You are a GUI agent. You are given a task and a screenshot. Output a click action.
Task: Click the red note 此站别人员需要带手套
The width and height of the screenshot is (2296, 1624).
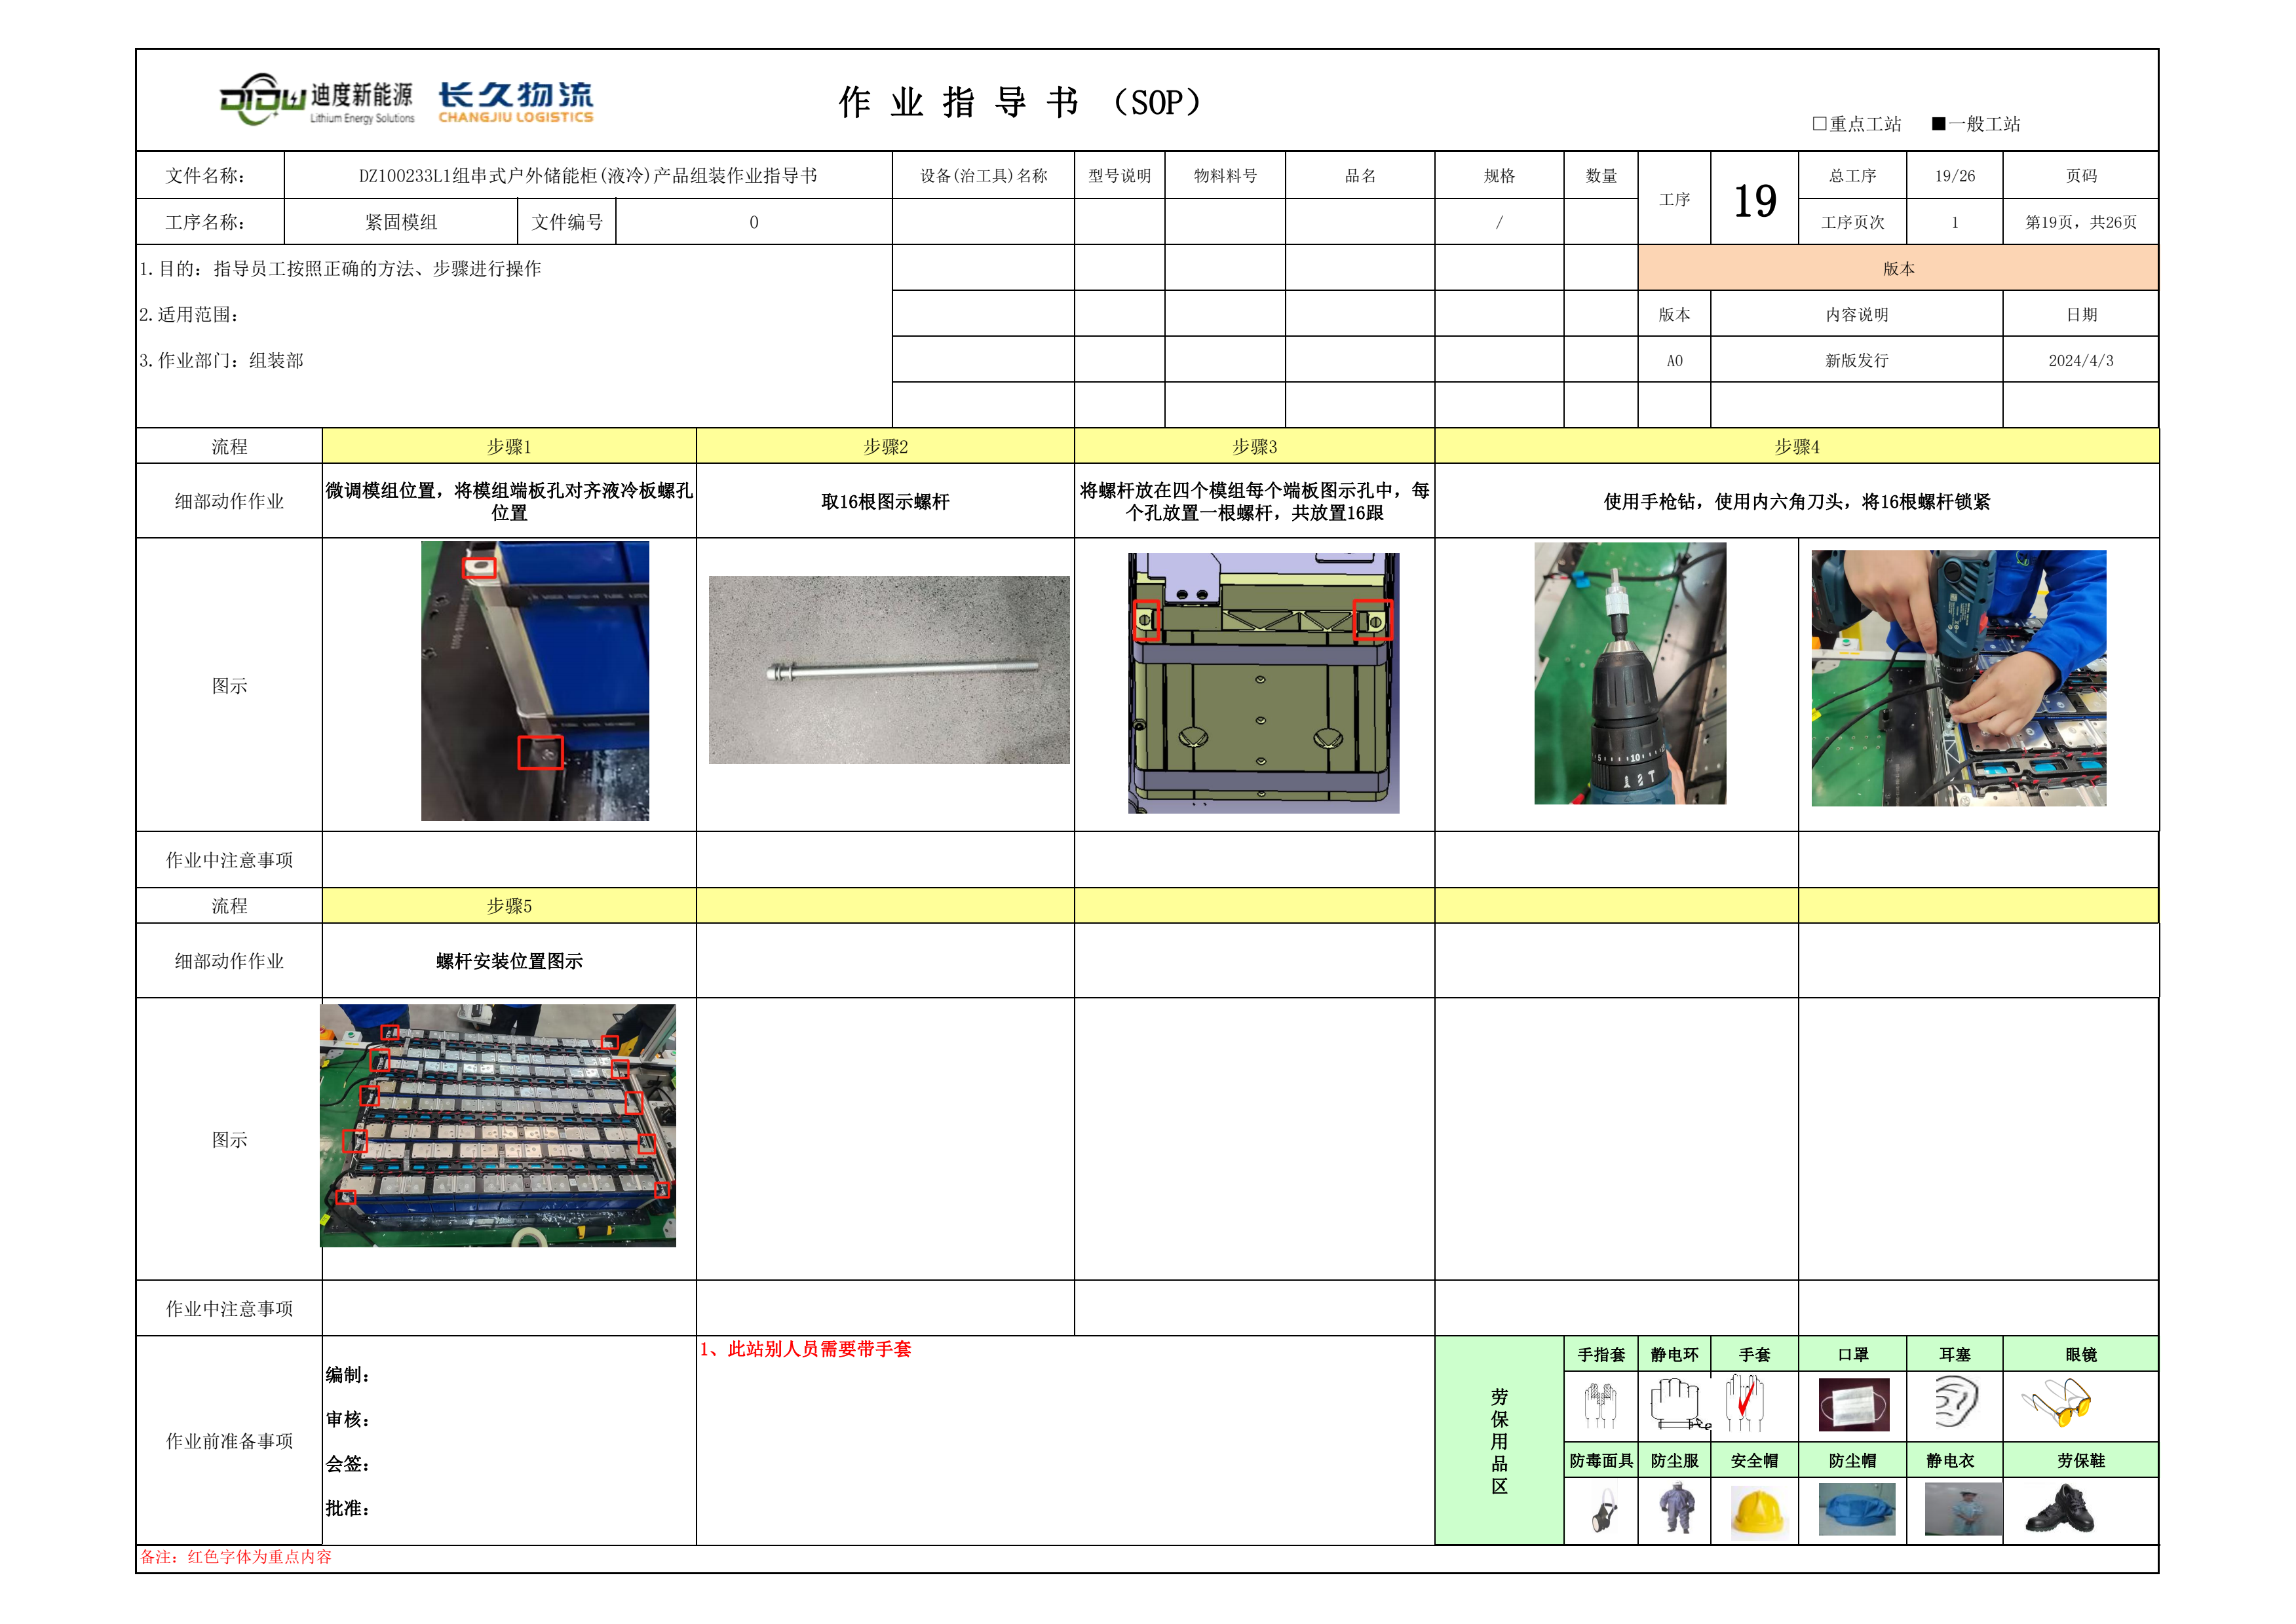(x=806, y=1349)
